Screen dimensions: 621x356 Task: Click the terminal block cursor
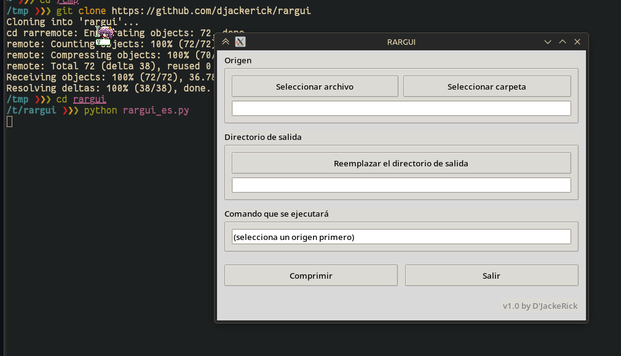(9, 122)
